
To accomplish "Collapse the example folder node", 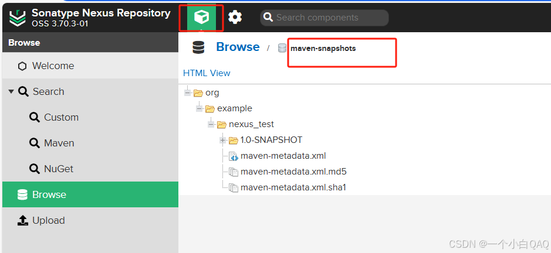I will 200,109.
